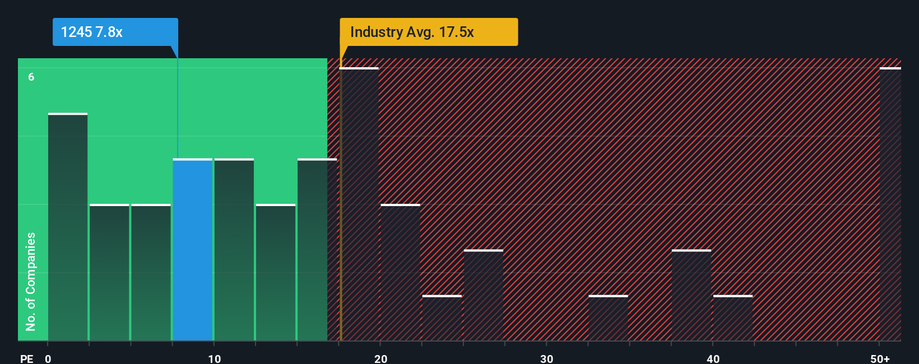The image size is (919, 364).
Task: Click the 'No. of Companies' axis title
Action: [x=31, y=281]
